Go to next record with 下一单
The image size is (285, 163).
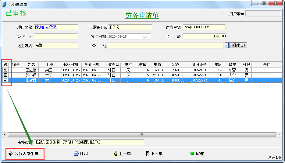coord(154,154)
